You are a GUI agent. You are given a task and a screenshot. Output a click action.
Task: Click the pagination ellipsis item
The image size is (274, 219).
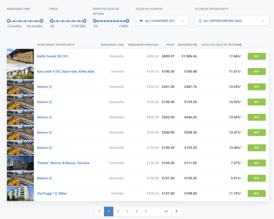(x=155, y=211)
